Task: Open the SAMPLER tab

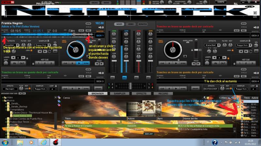Action: [119, 93]
